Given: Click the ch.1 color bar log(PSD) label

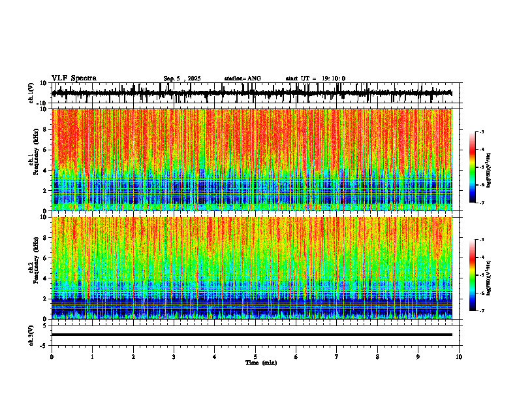Looking at the screenshot, I should [489, 171].
